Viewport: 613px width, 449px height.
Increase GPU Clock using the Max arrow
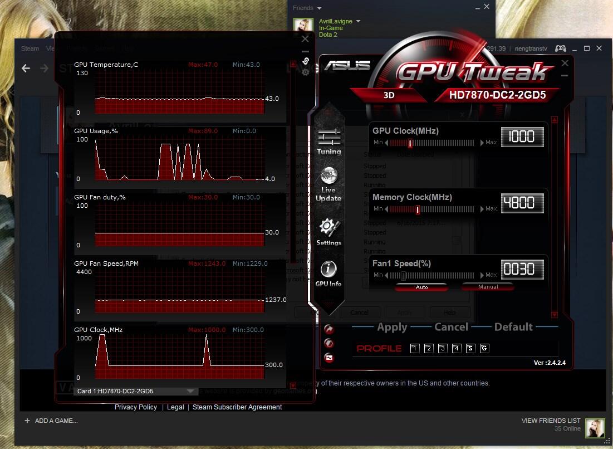(x=482, y=143)
